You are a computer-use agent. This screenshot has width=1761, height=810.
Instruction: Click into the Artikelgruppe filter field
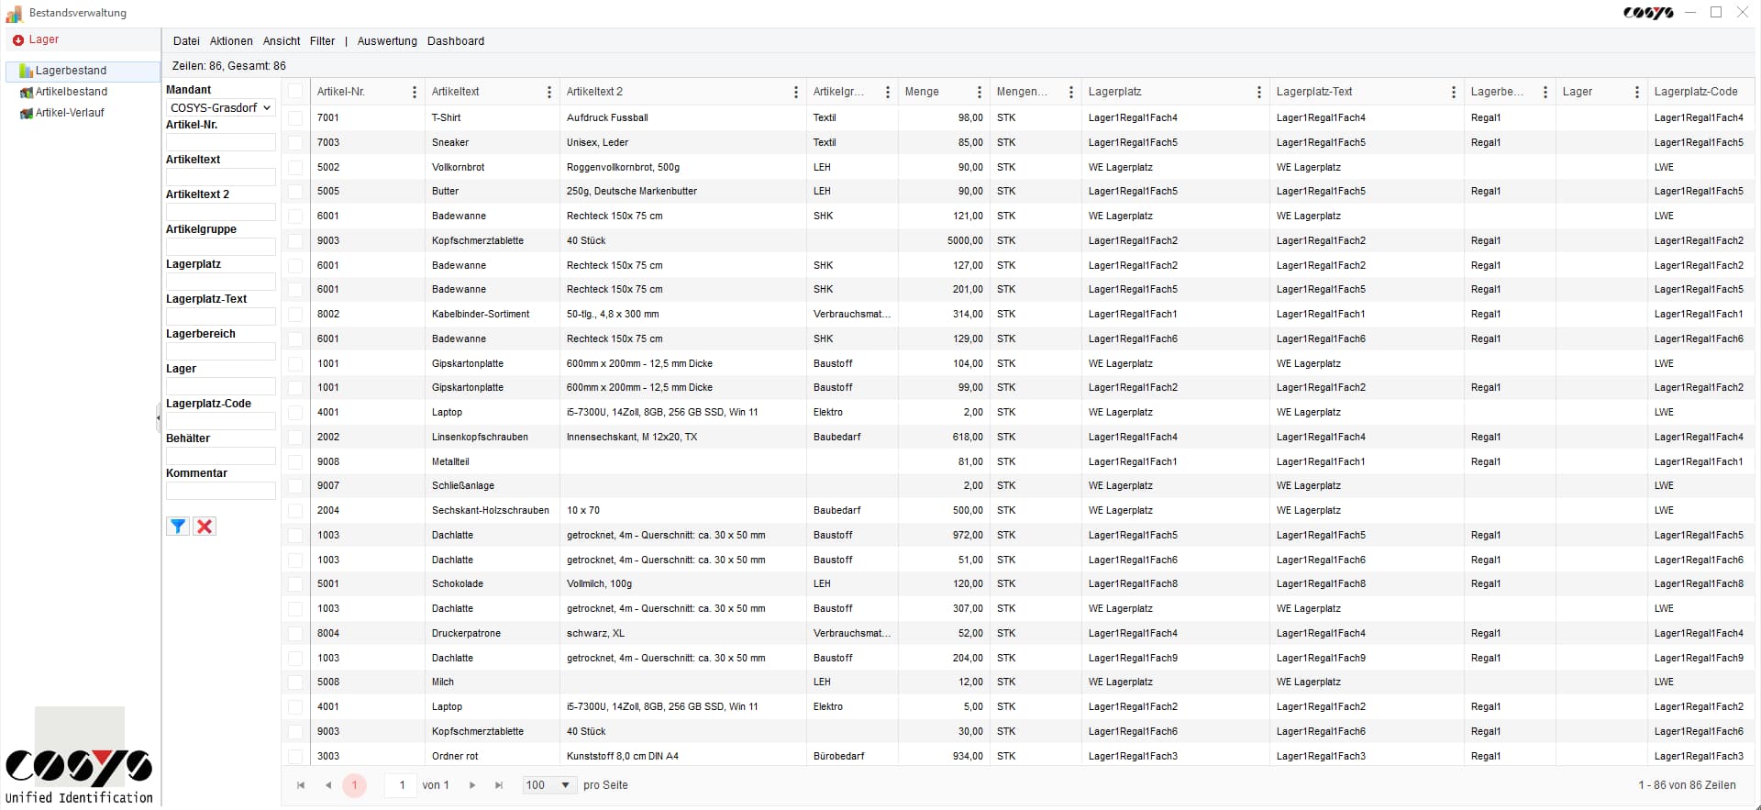(x=221, y=247)
